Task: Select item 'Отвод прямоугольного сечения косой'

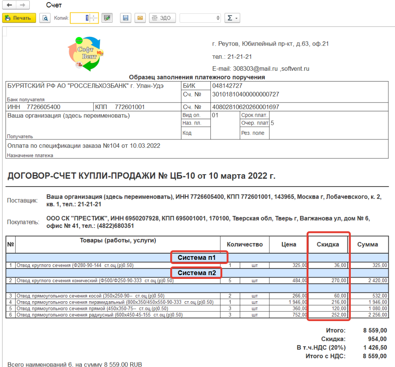Action: (90, 295)
